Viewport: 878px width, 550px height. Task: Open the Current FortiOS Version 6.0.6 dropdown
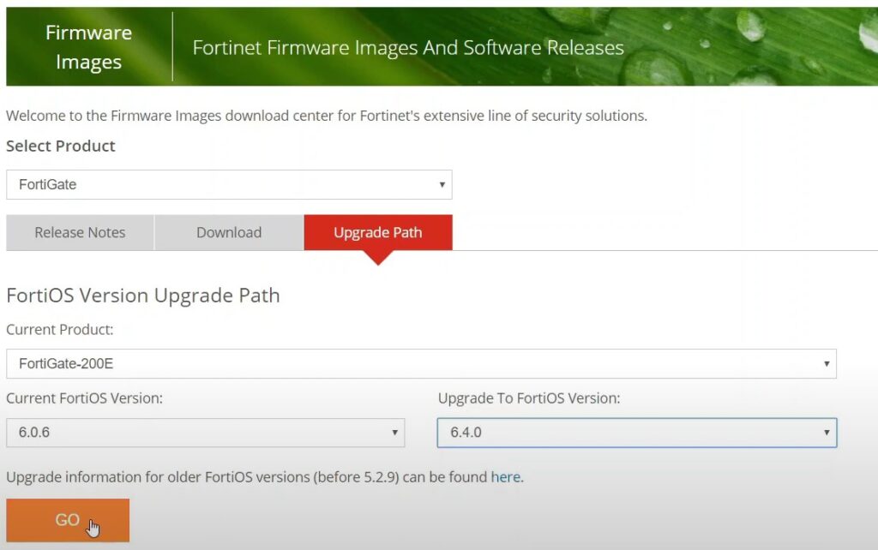(206, 433)
